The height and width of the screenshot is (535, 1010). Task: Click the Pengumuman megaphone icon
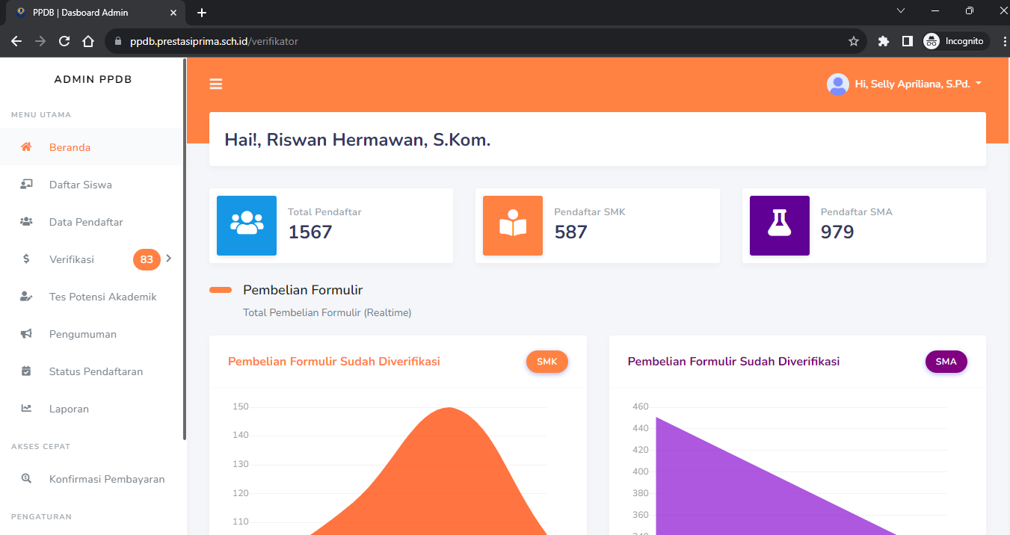26,334
